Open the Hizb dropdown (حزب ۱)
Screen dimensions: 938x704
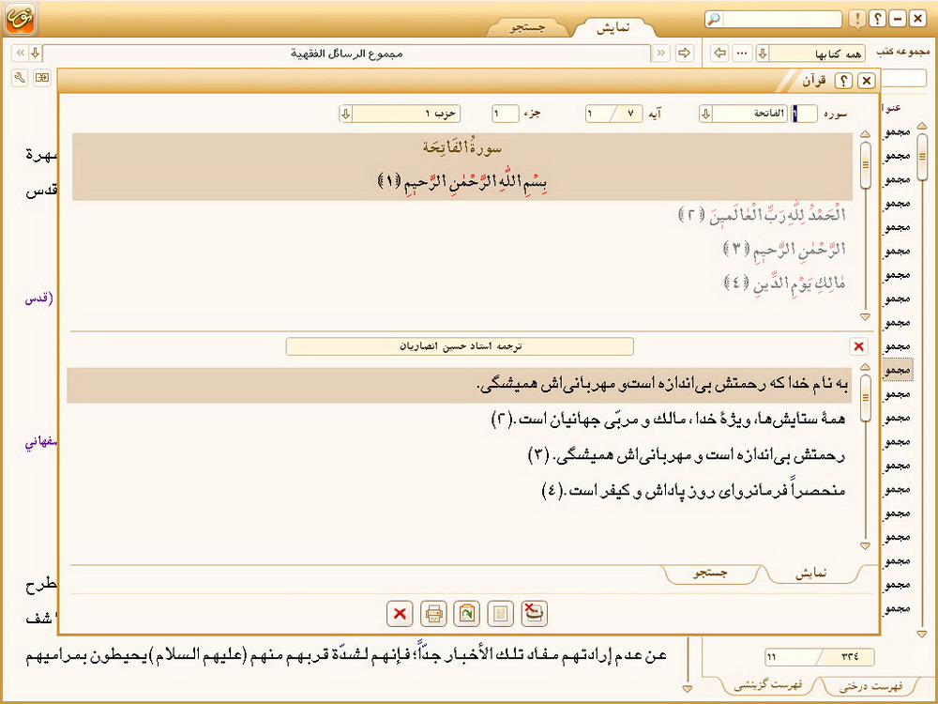coord(346,114)
